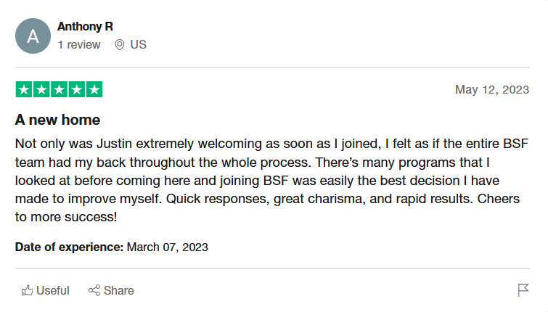Click the third green rating star
This screenshot has width=548, height=312.
point(59,89)
